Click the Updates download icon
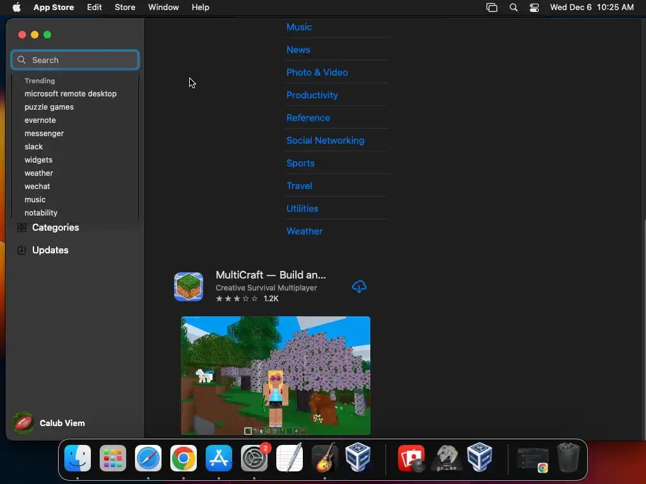This screenshot has width=646, height=484. tap(22, 250)
